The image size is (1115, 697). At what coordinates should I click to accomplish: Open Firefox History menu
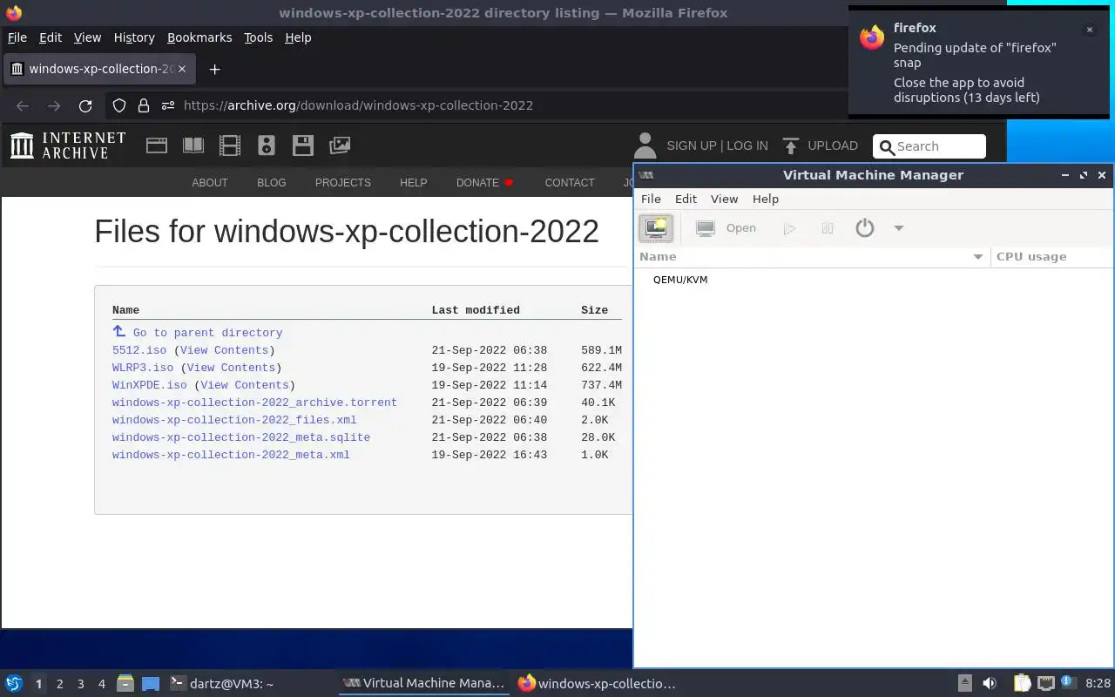click(134, 37)
